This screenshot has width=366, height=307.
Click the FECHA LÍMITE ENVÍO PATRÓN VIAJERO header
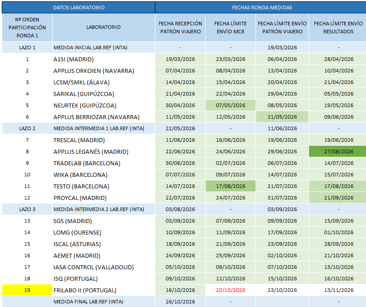(282, 28)
